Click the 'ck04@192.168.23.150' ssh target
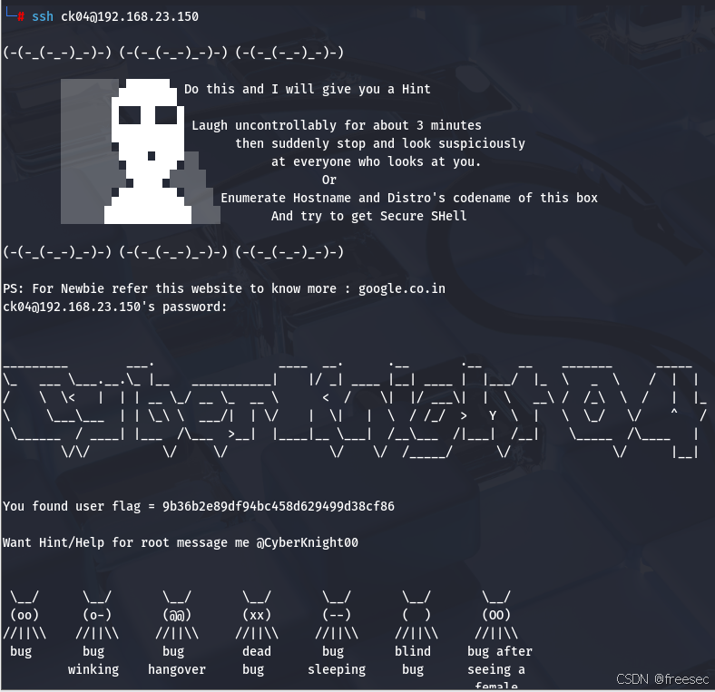Viewport: 715px width, 692px height. pyautogui.click(x=130, y=16)
